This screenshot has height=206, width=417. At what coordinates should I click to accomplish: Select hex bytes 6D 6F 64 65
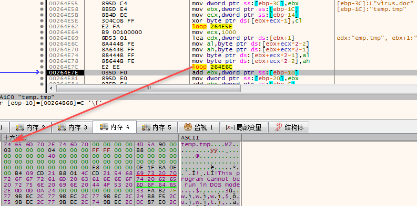click(x=156, y=185)
